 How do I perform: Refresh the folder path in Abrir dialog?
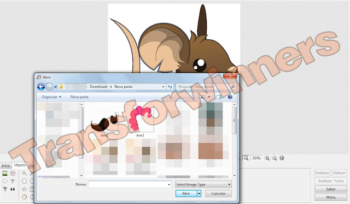tap(170, 87)
